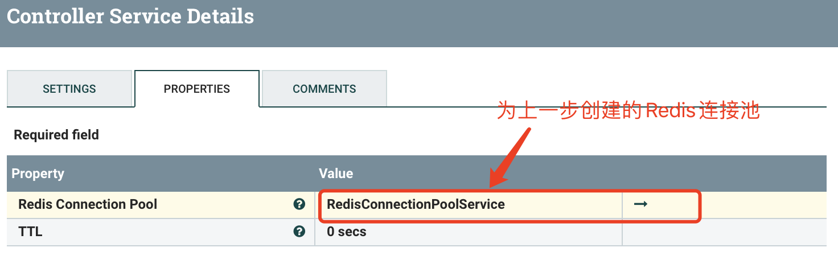Click the red annotation arrow graphic
838x264 pixels.
[510, 158]
